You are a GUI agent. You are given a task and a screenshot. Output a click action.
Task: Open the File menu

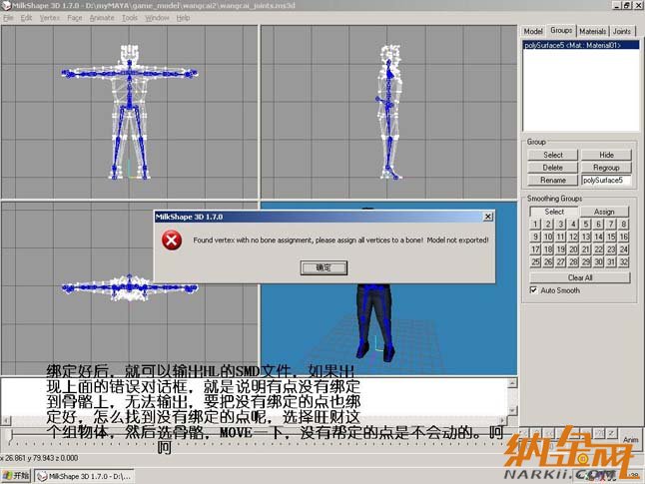point(8,18)
